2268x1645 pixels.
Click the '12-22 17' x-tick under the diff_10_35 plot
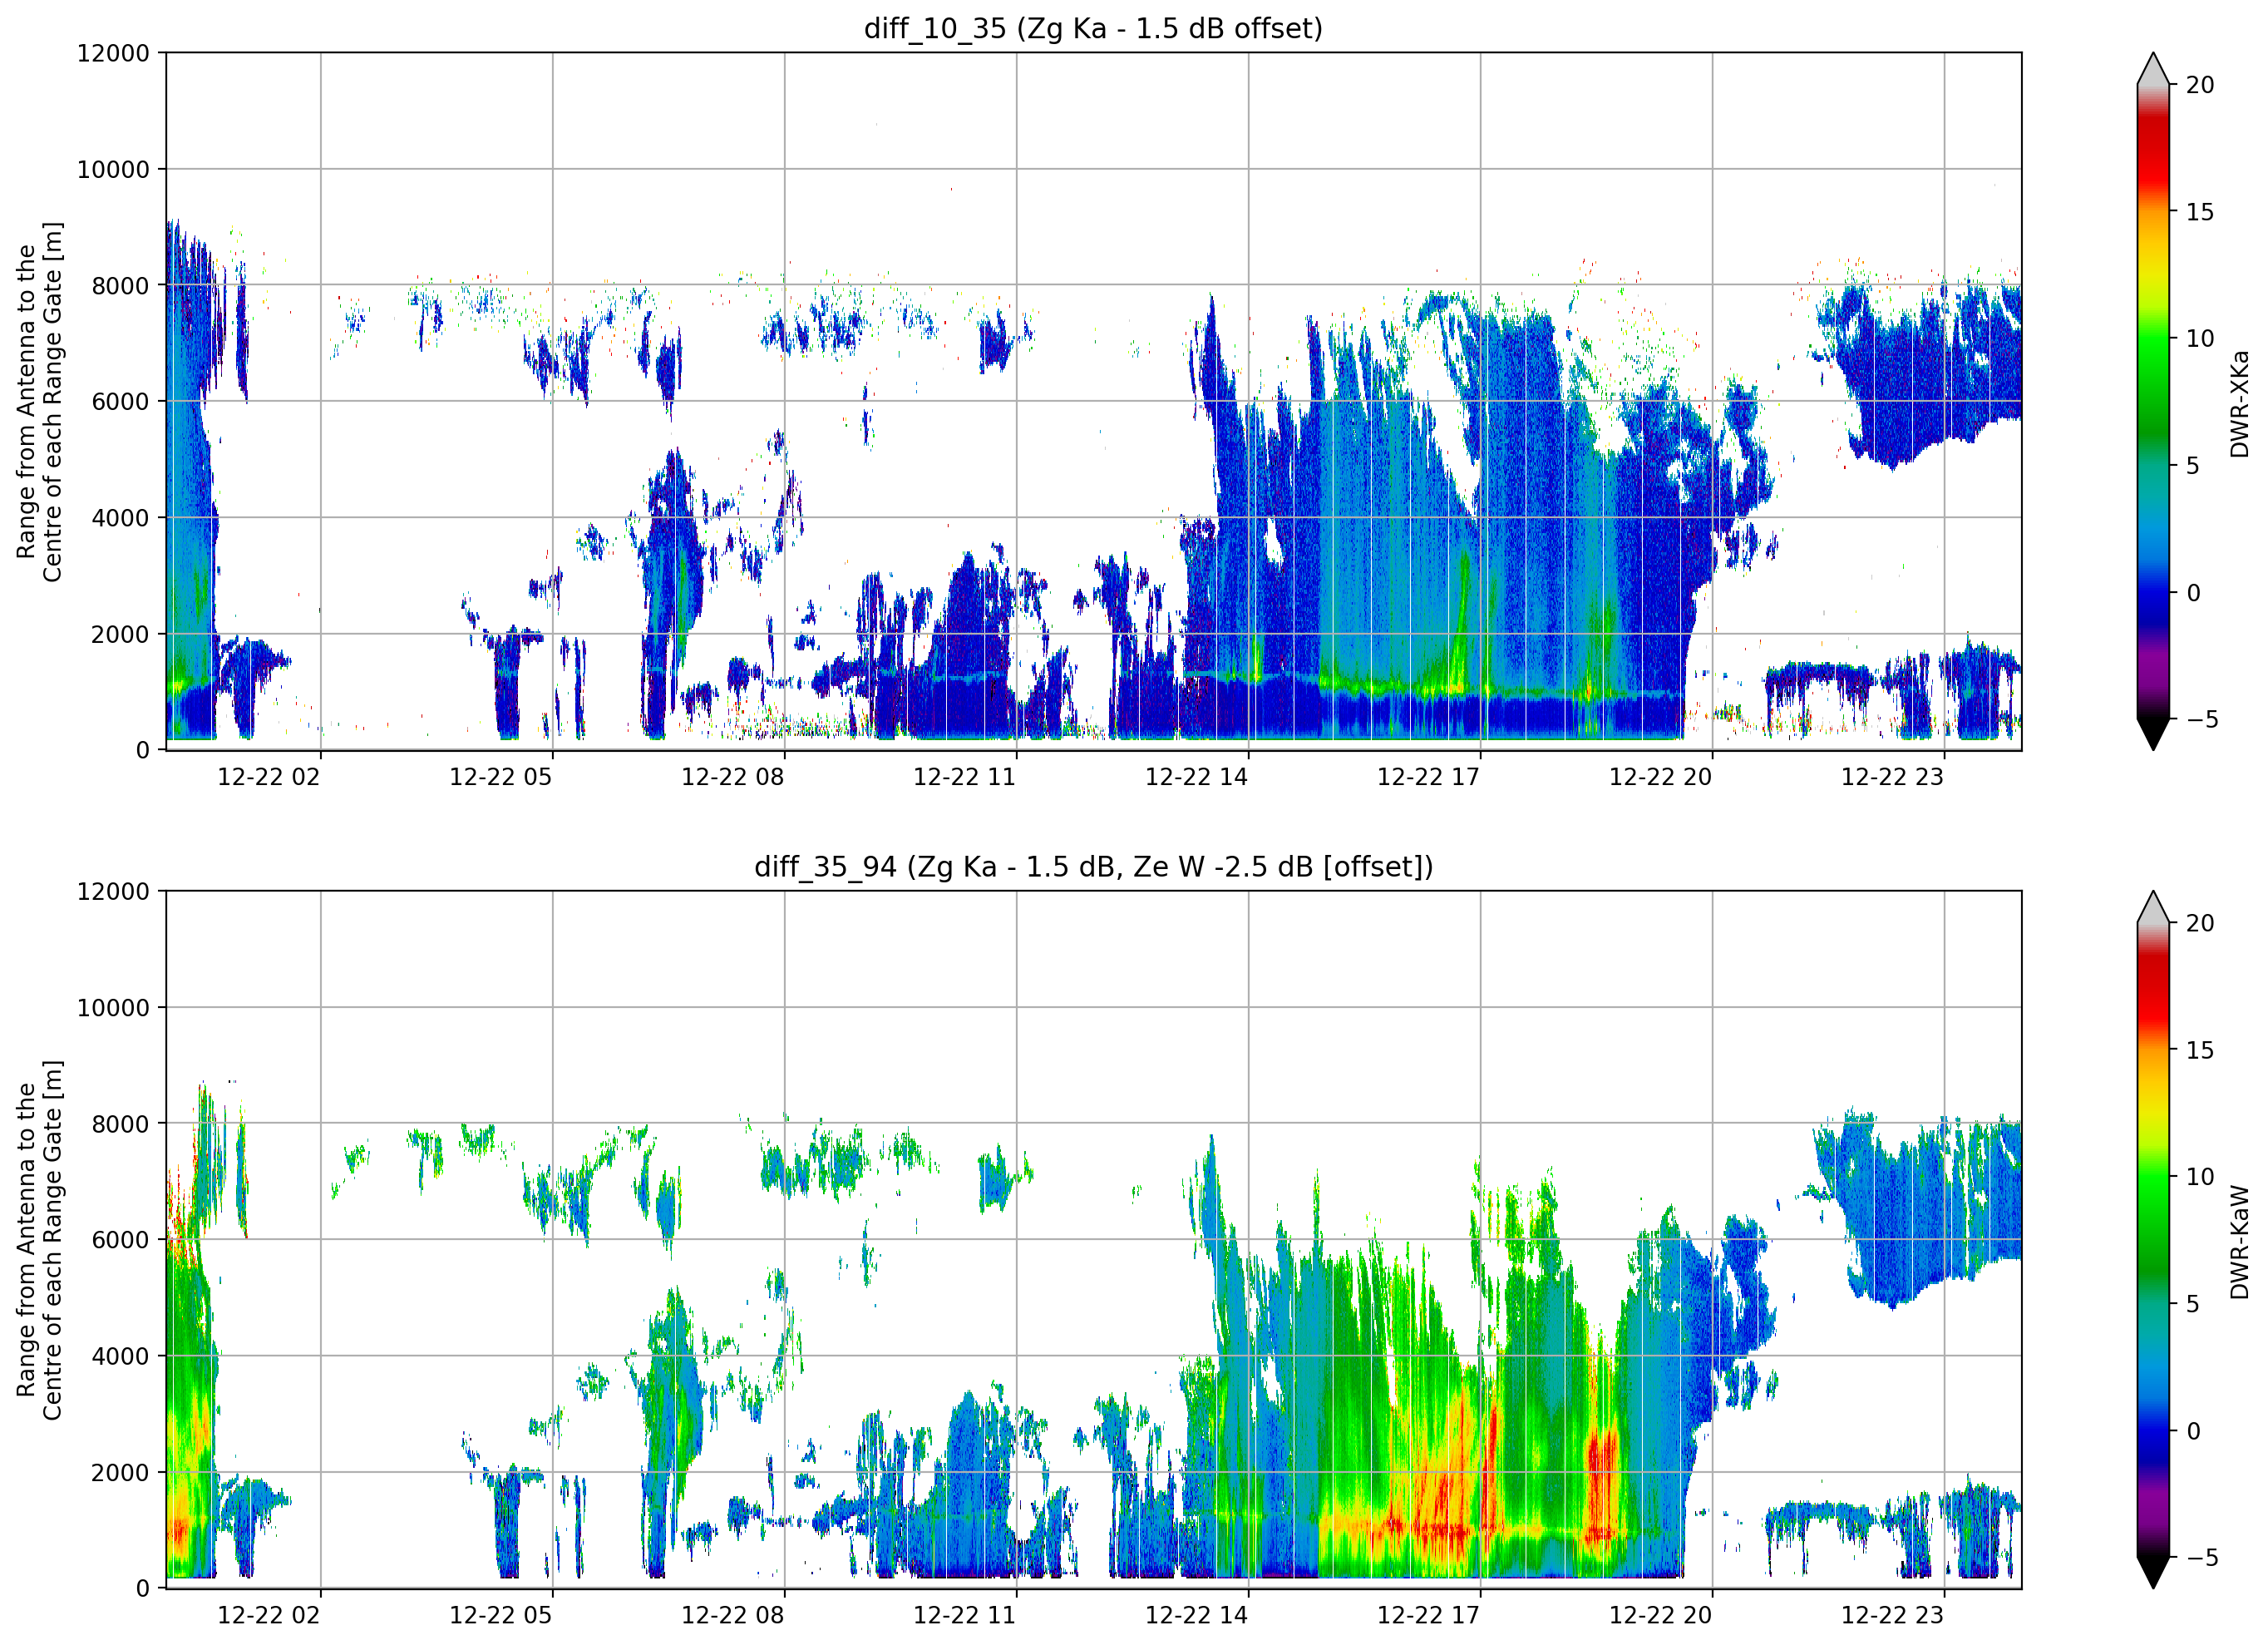[1428, 777]
